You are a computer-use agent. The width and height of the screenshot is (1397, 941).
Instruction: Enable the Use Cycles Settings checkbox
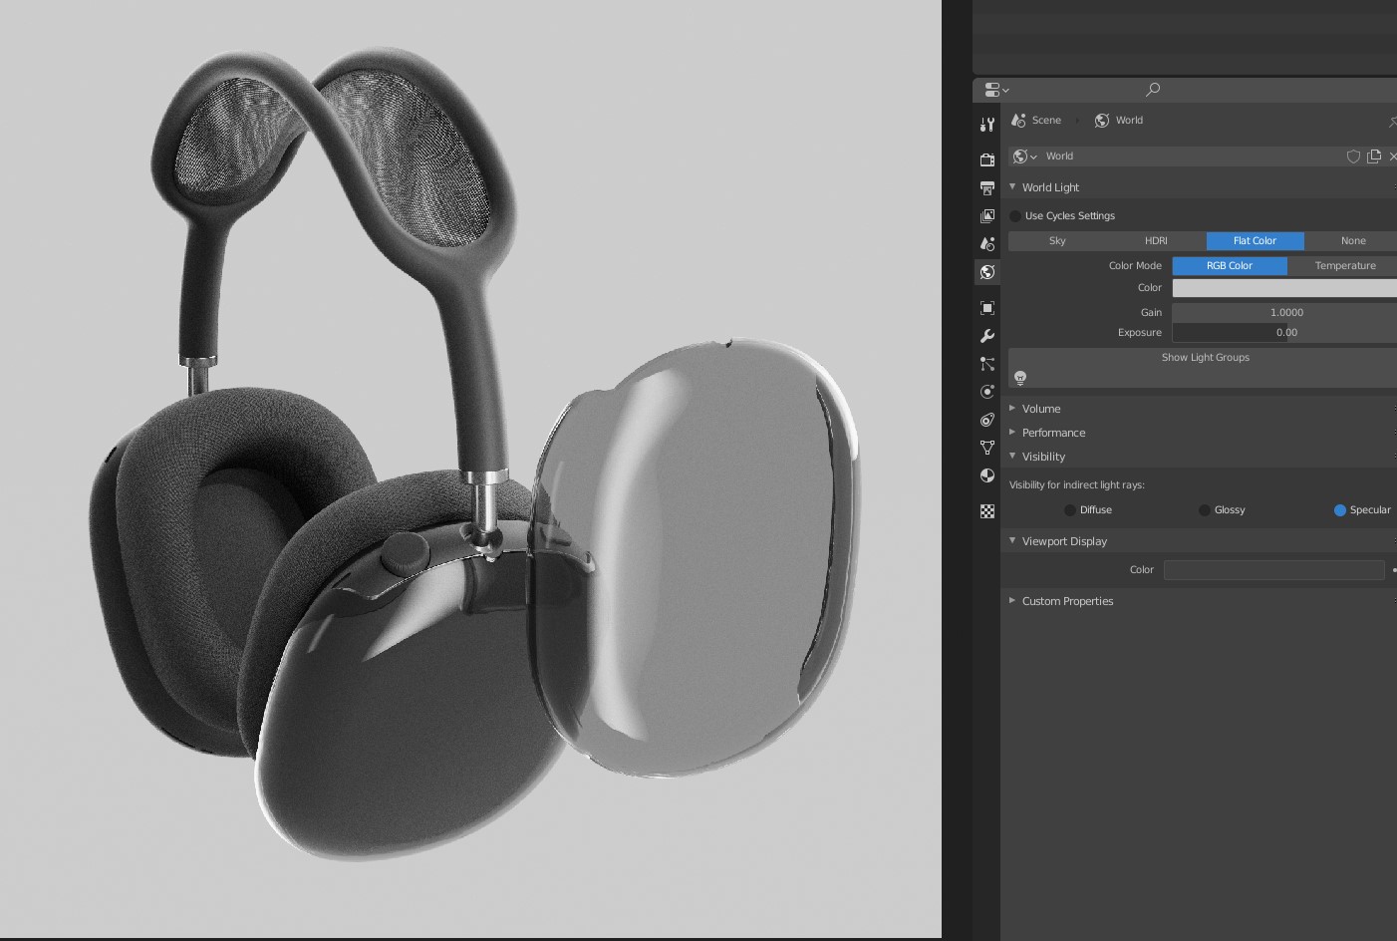(1015, 216)
